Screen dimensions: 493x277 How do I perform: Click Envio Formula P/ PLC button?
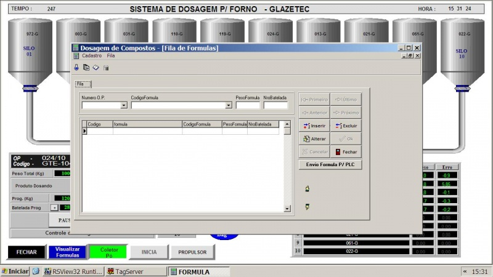pyautogui.click(x=330, y=165)
